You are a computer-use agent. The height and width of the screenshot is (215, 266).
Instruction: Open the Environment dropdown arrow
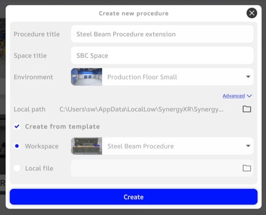248,77
